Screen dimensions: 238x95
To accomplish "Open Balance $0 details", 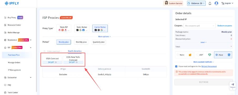I will [196, 3].
